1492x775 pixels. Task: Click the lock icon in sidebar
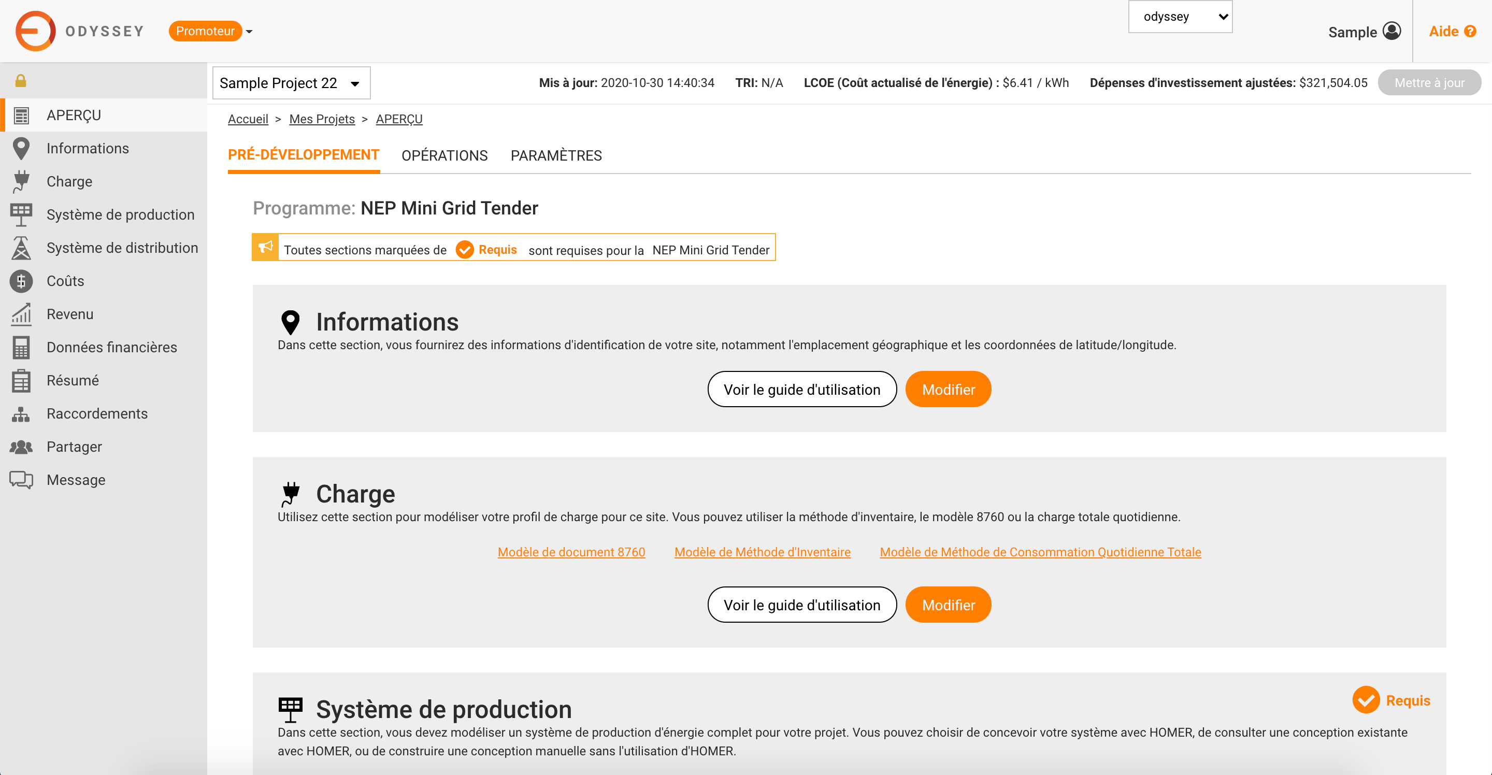(21, 80)
